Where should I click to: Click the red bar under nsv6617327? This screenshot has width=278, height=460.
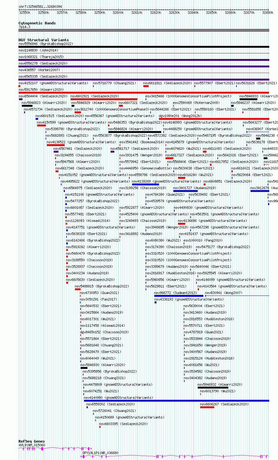[x=169, y=158]
